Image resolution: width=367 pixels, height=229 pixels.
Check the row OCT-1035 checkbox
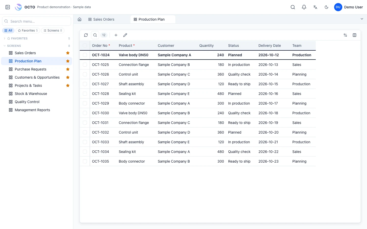pos(85,161)
